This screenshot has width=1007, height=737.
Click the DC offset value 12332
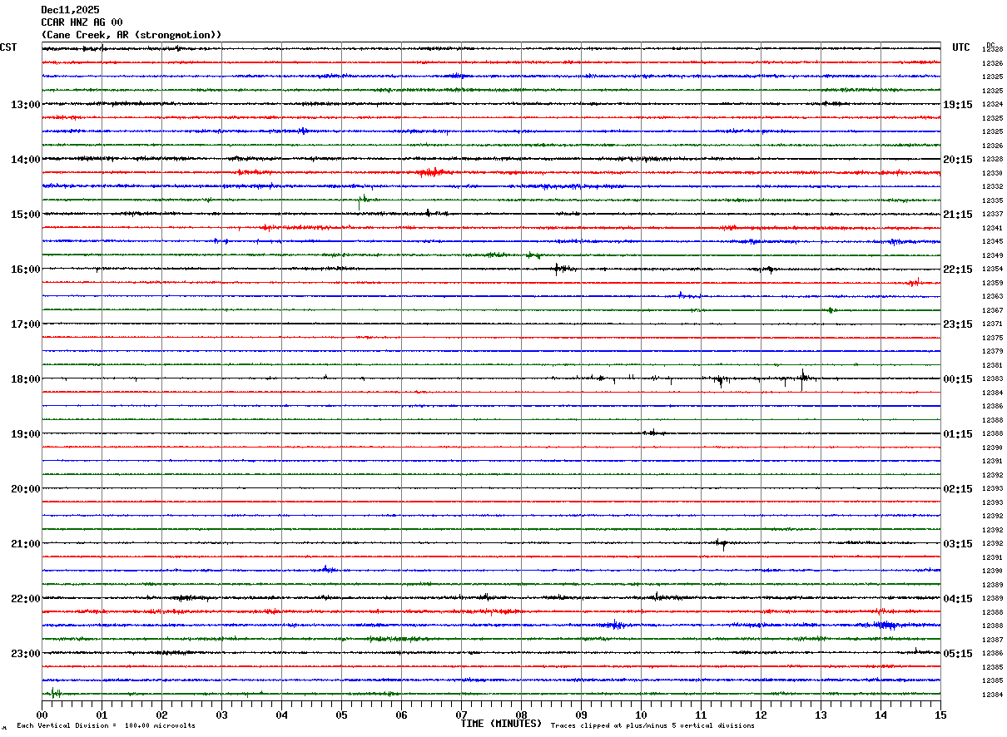[x=992, y=187]
